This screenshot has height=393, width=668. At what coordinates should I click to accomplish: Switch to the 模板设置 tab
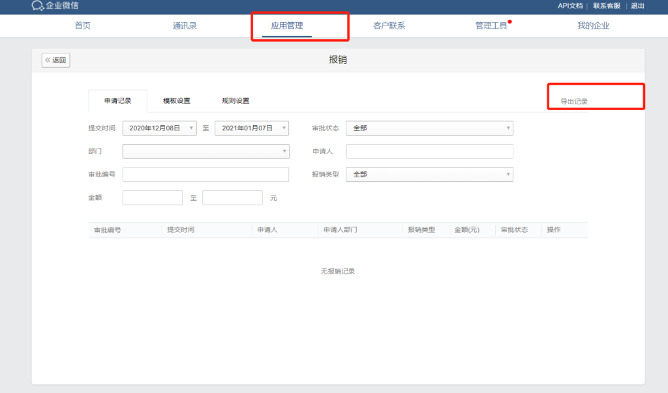point(177,101)
